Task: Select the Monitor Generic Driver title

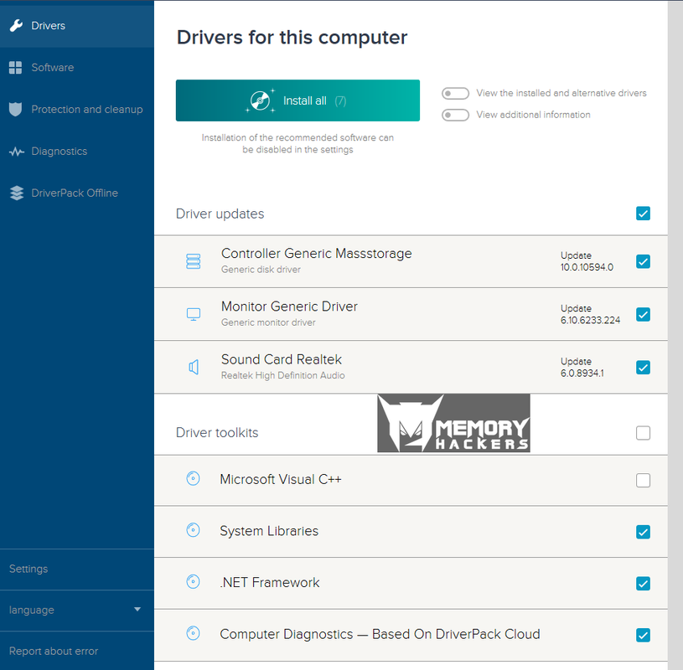Action: pyautogui.click(x=289, y=307)
